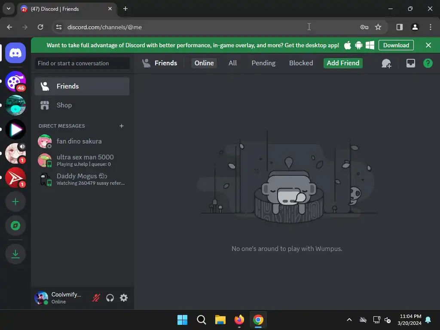
Task: Select Friends in the left sidebar
Action: click(82, 86)
